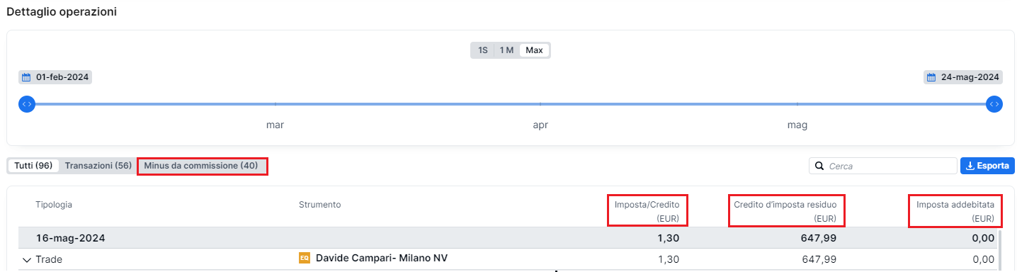Image resolution: width=1017 pixels, height=272 pixels.
Task: Open the 24-mag-2024 end date picker
Action: tap(963, 77)
